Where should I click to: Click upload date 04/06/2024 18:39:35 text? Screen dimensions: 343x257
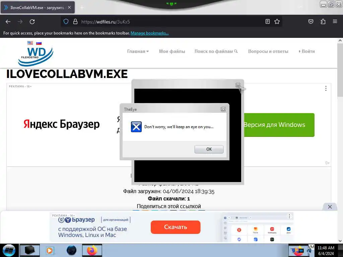[x=189, y=191]
